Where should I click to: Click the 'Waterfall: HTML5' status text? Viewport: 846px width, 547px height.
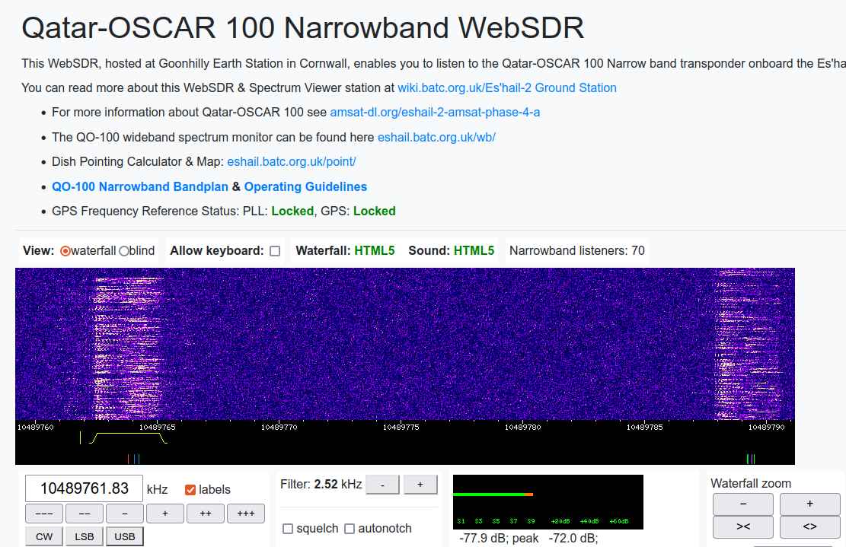(345, 250)
